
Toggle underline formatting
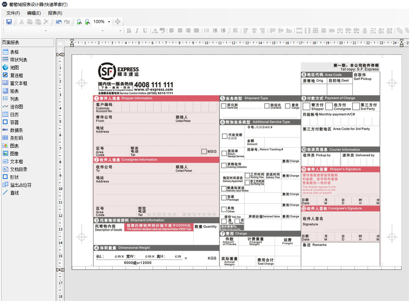point(145,31)
